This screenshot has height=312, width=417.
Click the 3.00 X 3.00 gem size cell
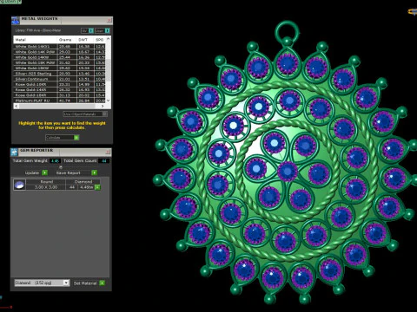[x=46, y=187]
